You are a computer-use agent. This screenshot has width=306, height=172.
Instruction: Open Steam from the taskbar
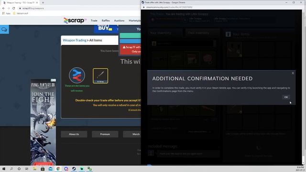[x=74, y=169]
